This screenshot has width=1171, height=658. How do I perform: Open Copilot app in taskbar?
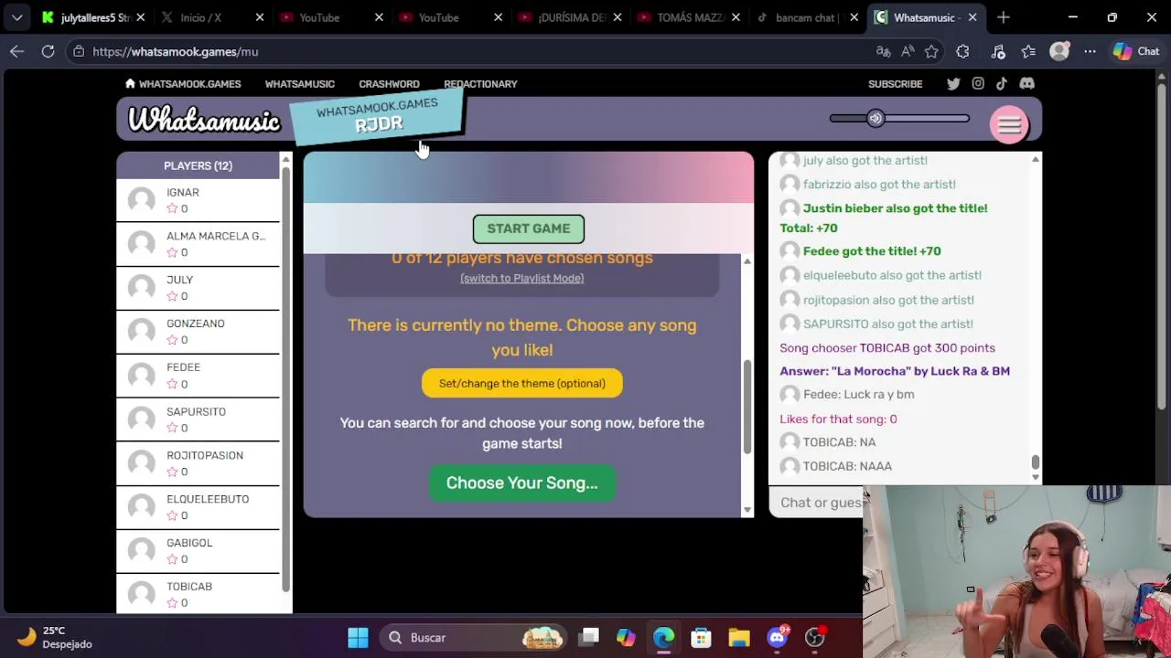(626, 638)
